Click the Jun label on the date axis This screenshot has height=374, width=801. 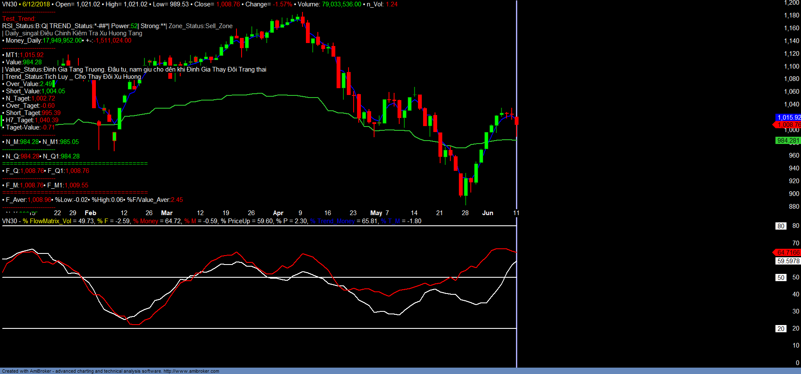coord(487,213)
